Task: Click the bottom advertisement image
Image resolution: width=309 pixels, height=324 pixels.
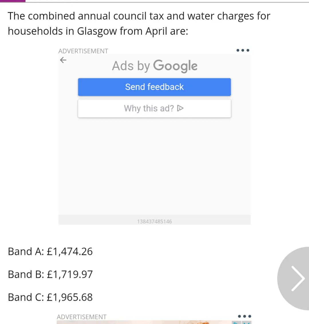Action: pyautogui.click(x=145, y=322)
